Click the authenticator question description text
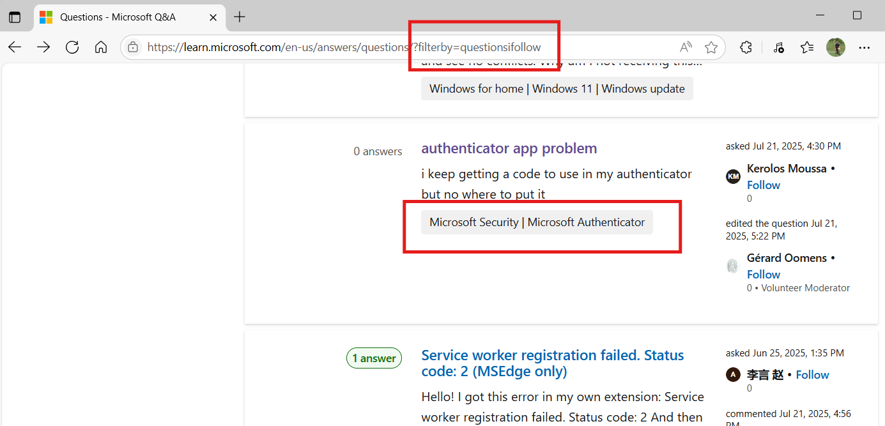 (557, 184)
